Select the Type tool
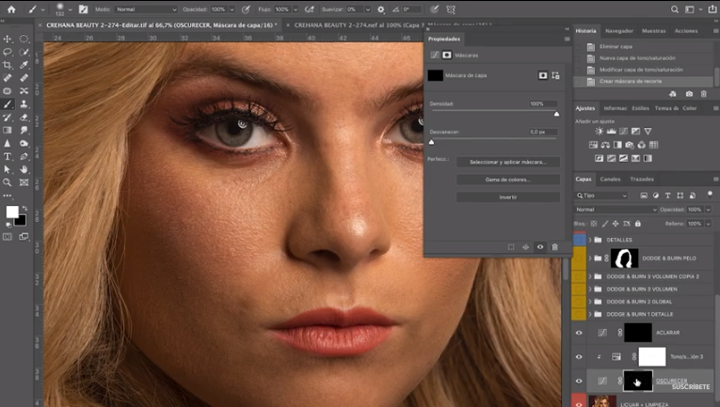720x407 pixels. 8,156
